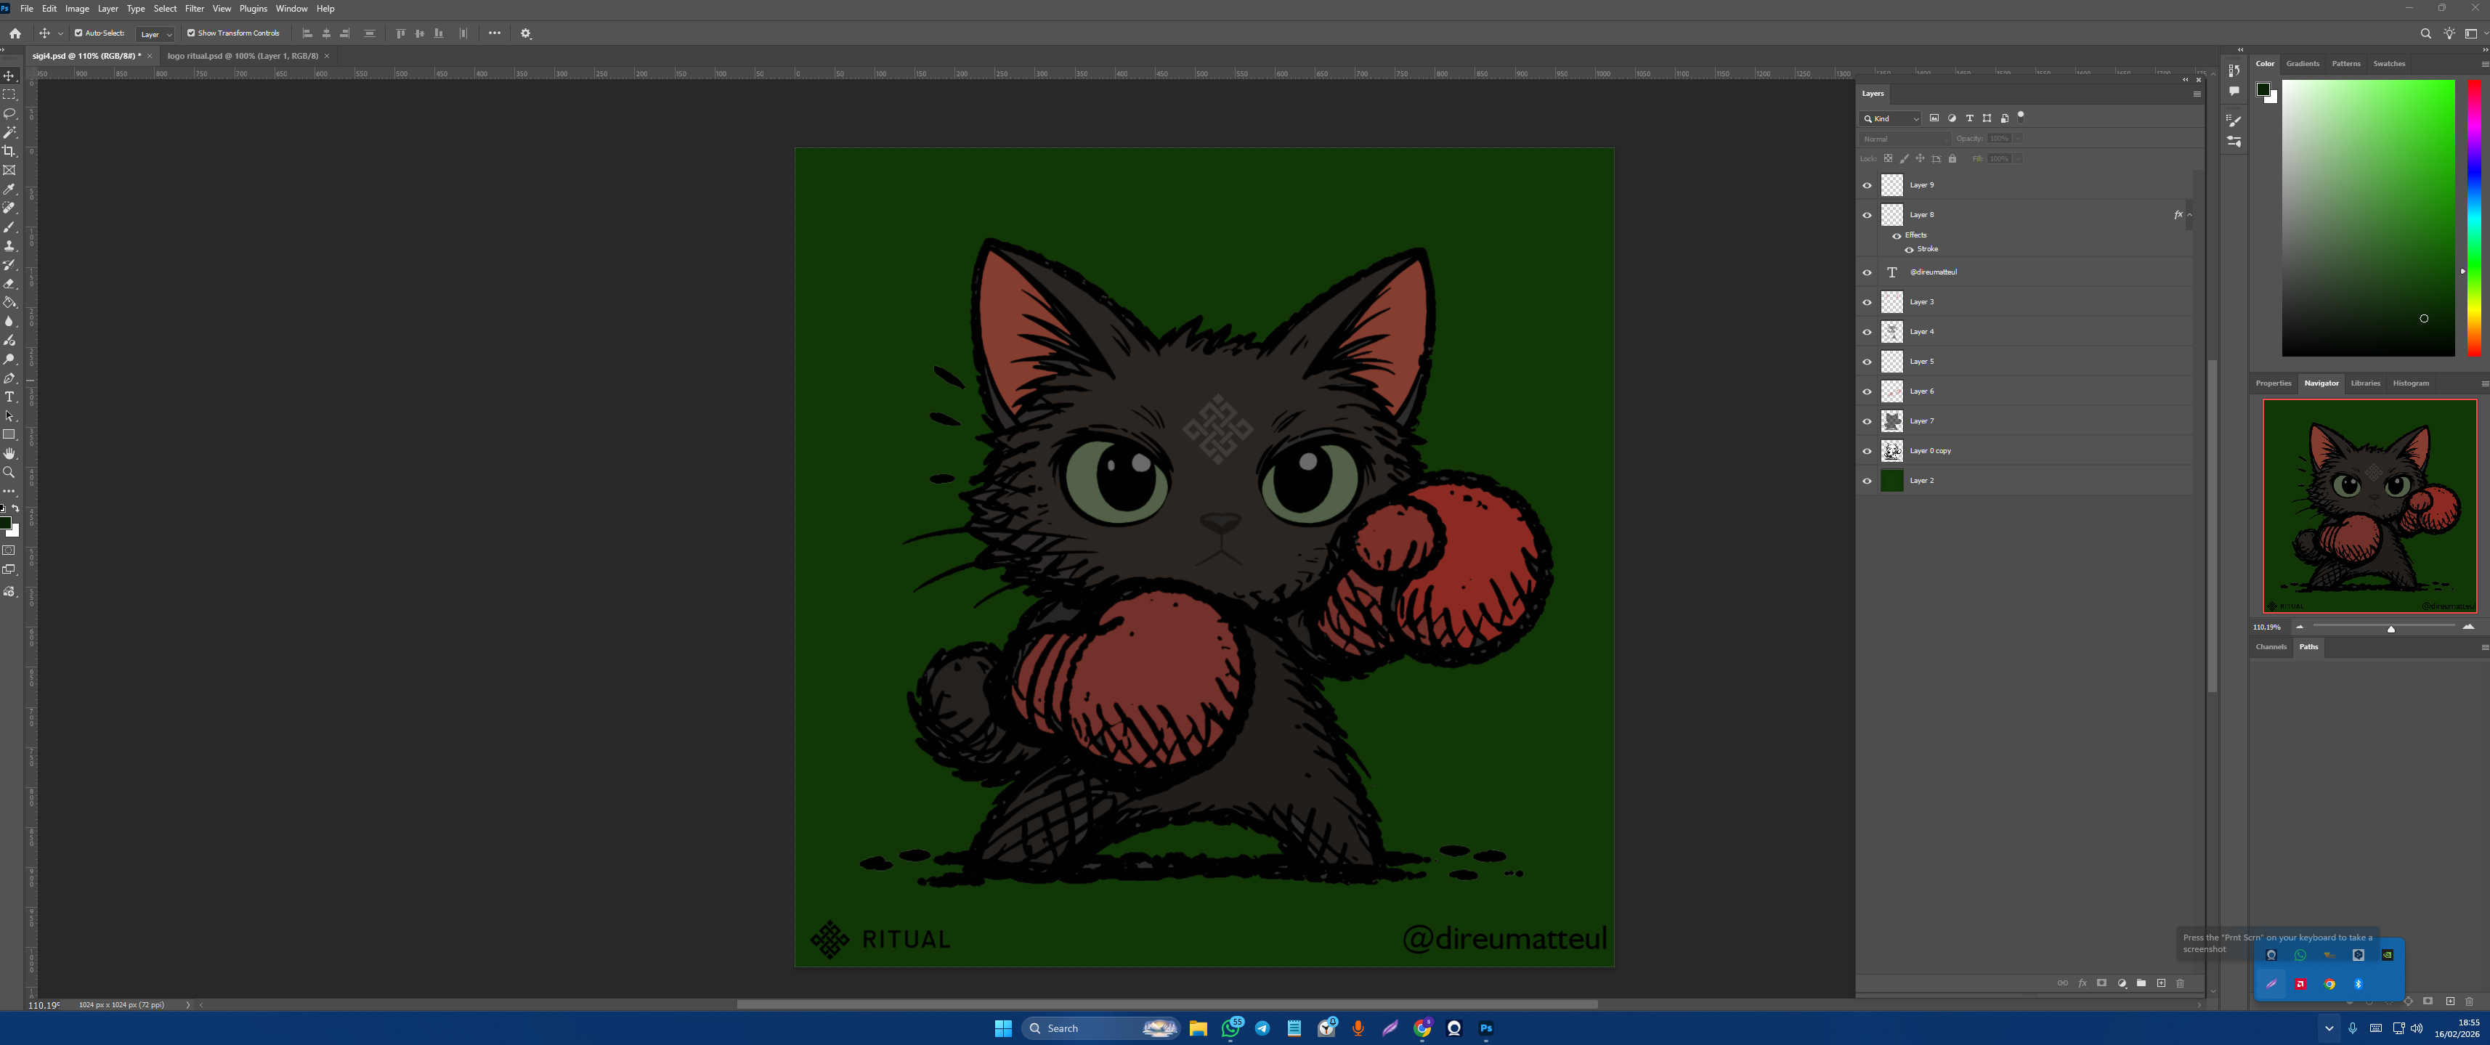The width and height of the screenshot is (2490, 1045).
Task: Click the foreground color swatch in toolbar
Action: pos(5,523)
